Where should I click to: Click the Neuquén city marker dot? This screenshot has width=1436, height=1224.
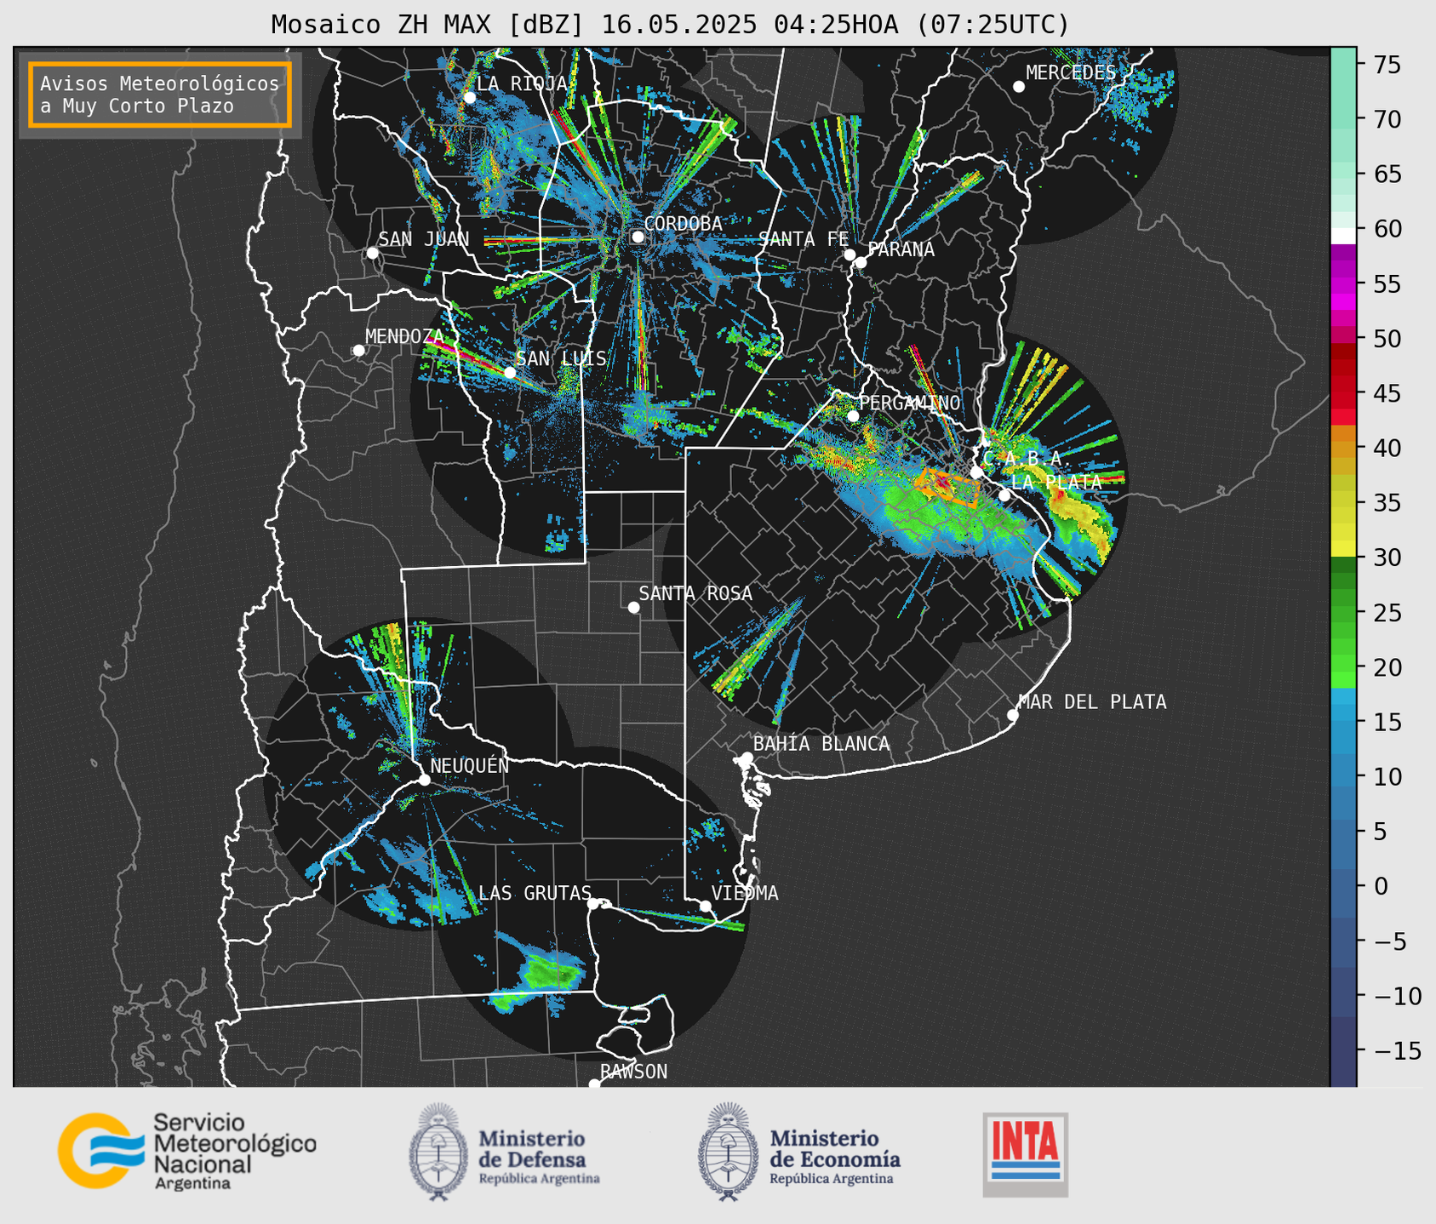click(424, 780)
